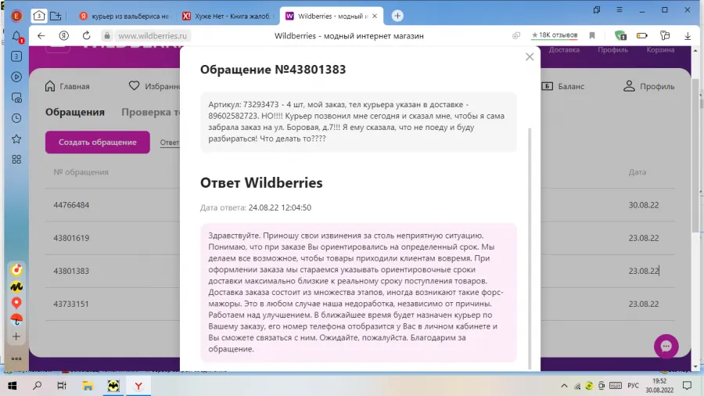Image resolution: width=704 pixels, height=396 pixels.
Task: Open appeal row 43801619
Action: (x=71, y=238)
